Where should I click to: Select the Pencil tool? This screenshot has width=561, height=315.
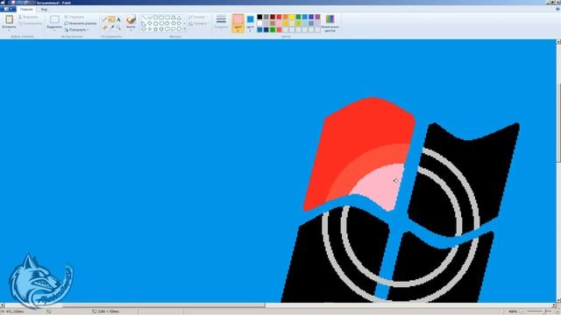tap(104, 19)
